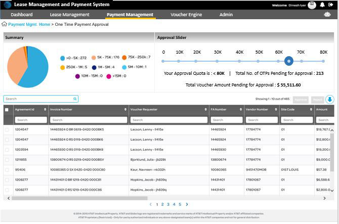Open notifications bell icon
The image size is (339, 224).
coord(322,5)
